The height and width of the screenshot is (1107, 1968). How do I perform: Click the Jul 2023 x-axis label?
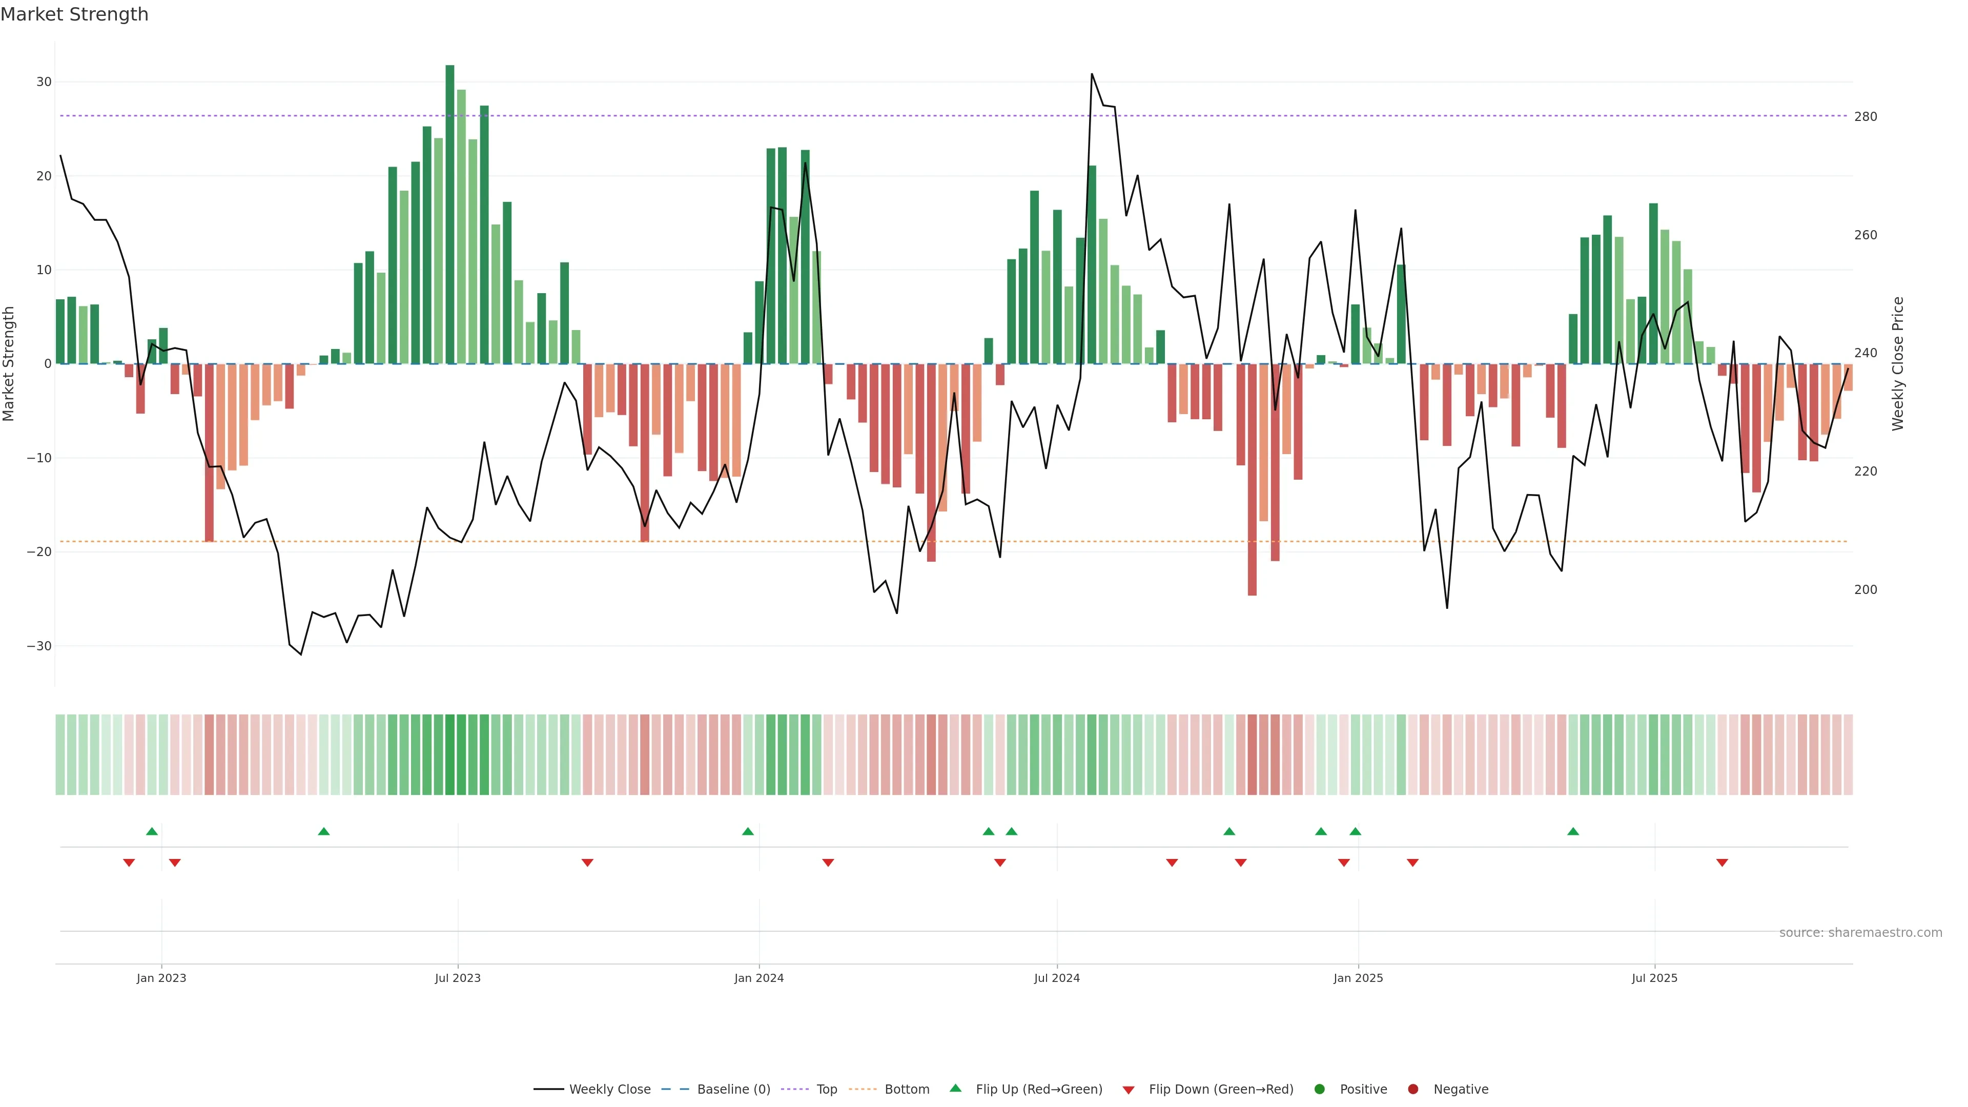pyautogui.click(x=458, y=978)
